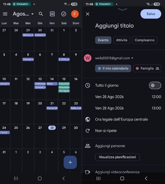Open the Assumpti holiday event on the 15th
This screenshot has height=184, width=165.
[64, 84]
